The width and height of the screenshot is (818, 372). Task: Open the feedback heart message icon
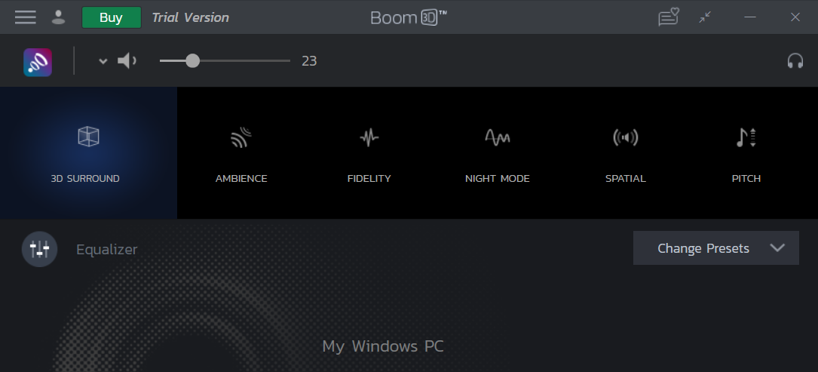coord(668,17)
